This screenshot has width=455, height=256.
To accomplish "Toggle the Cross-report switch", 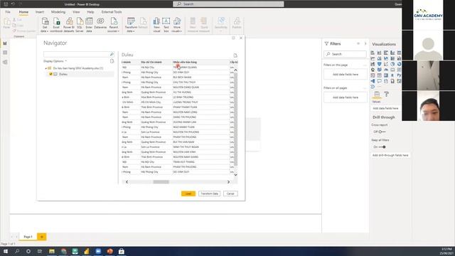I will coord(382,132).
